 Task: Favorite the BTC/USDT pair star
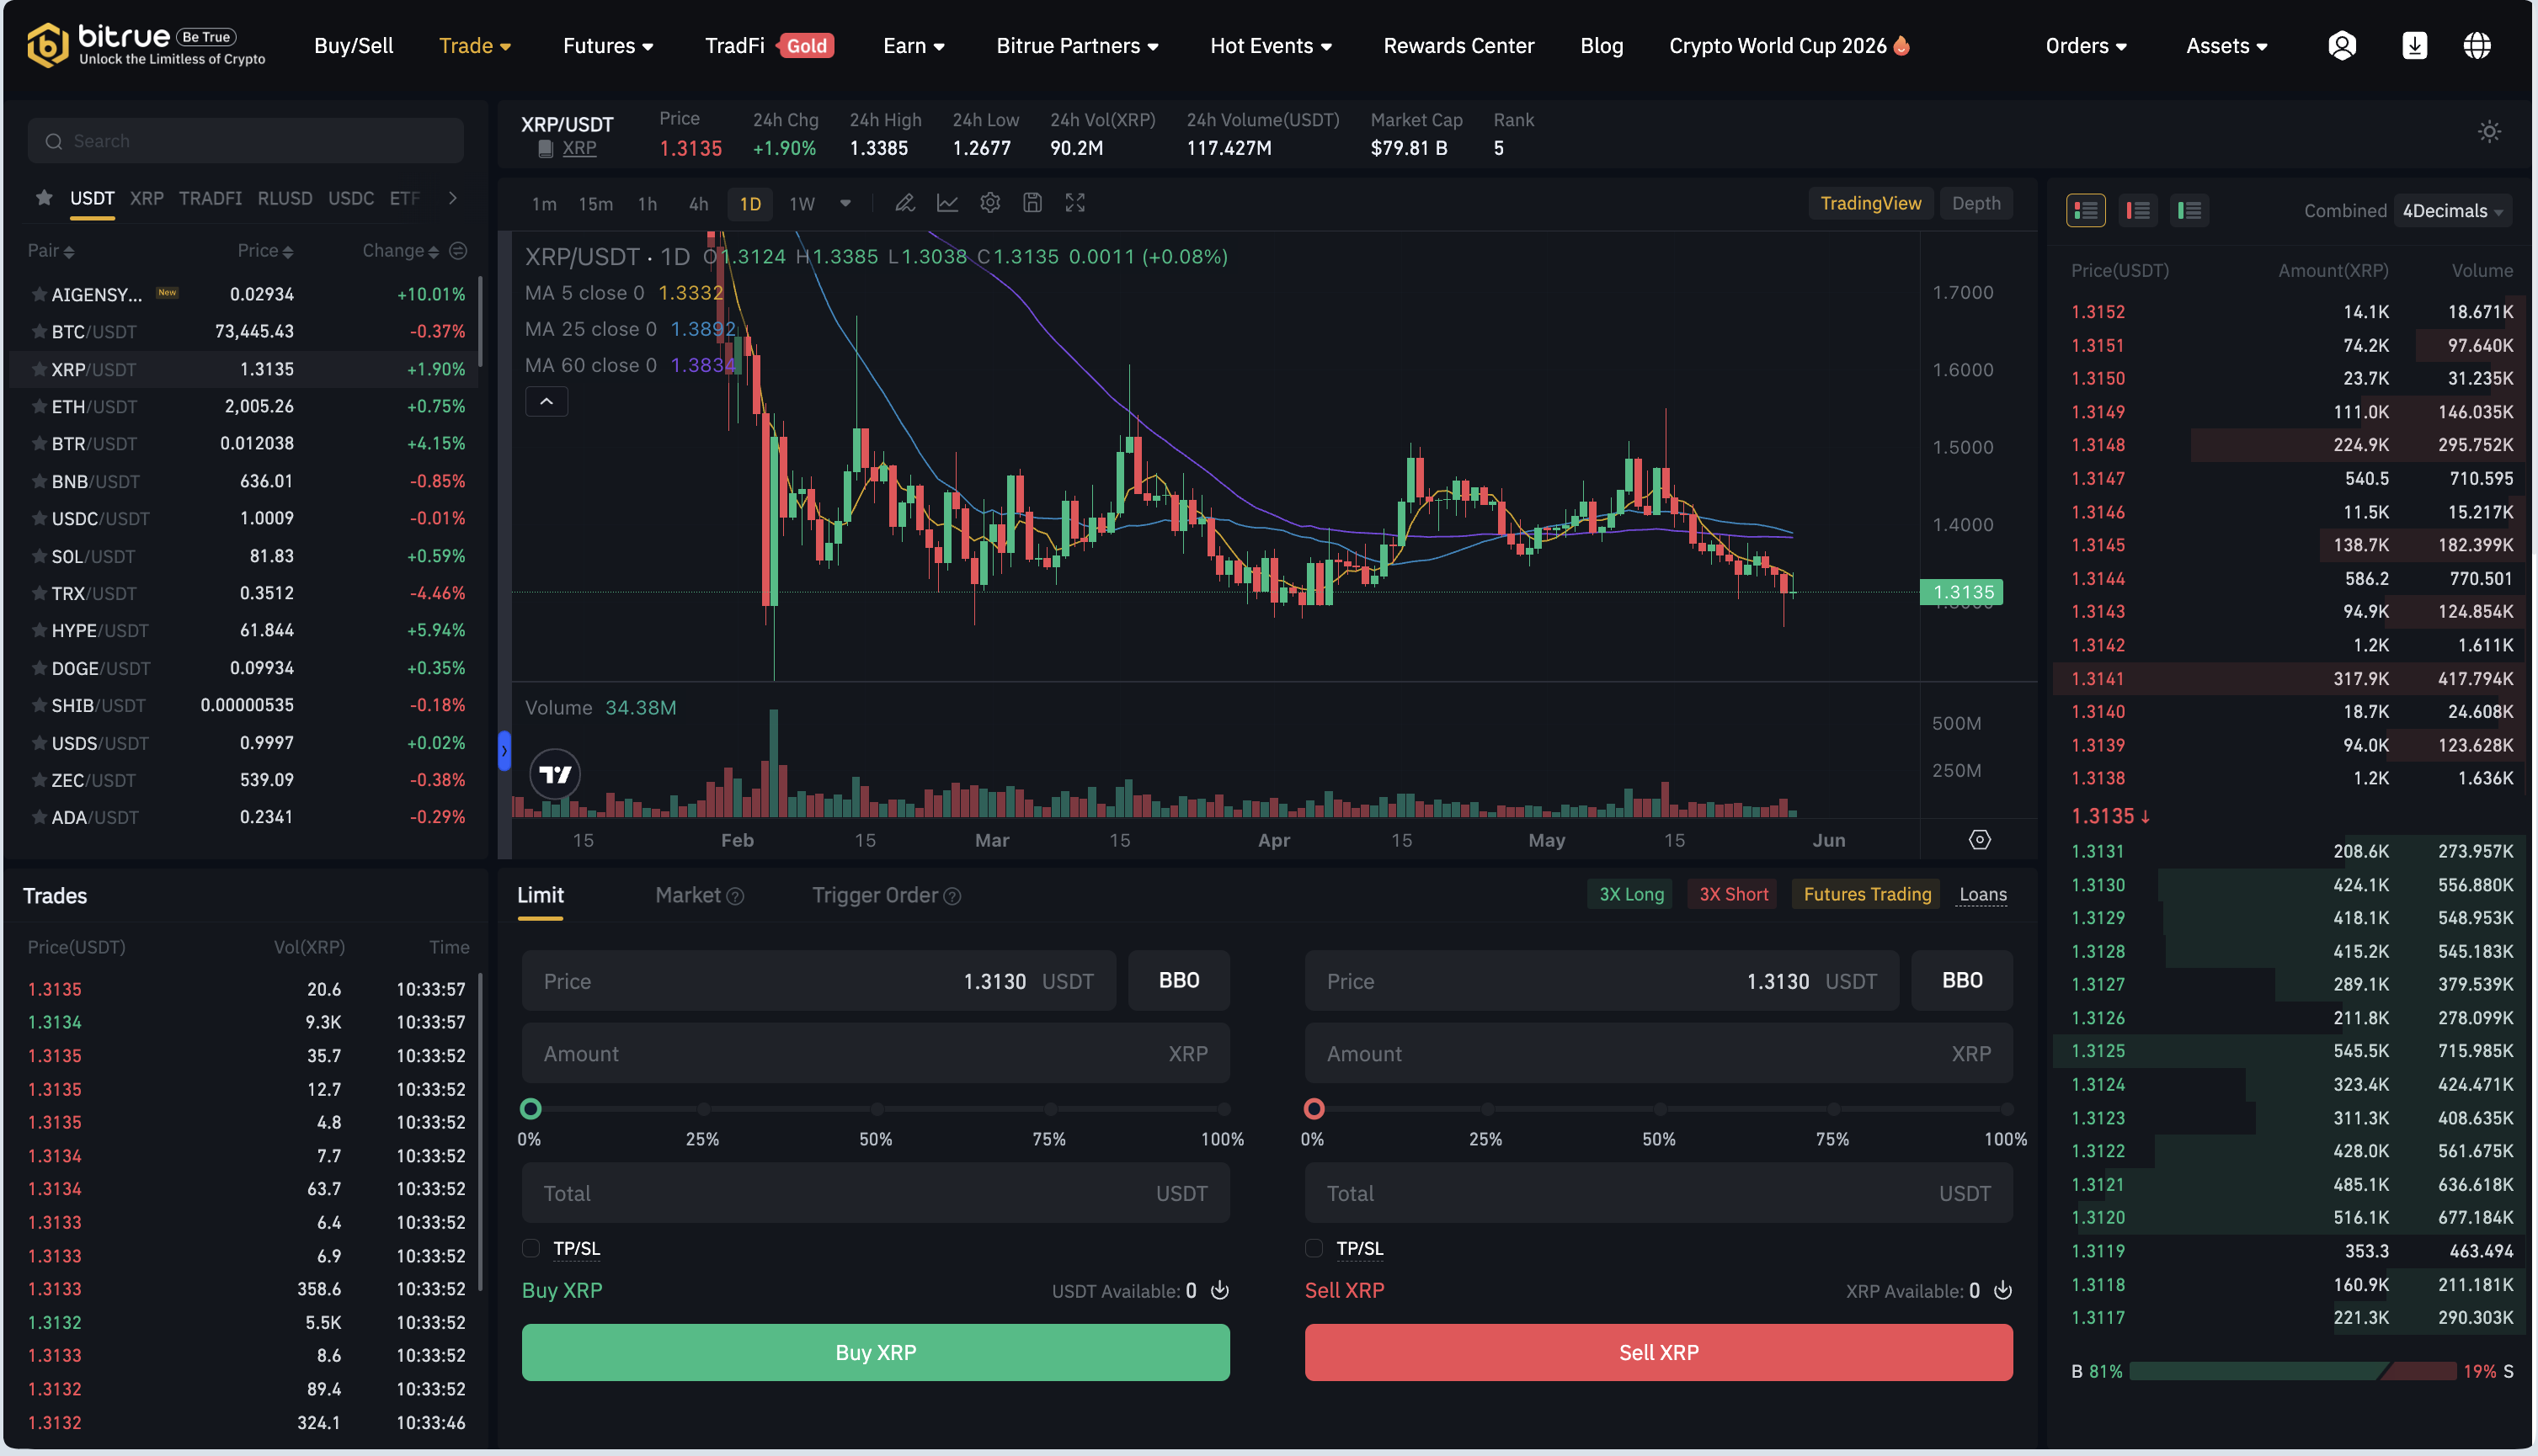[x=39, y=332]
